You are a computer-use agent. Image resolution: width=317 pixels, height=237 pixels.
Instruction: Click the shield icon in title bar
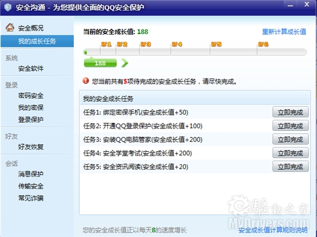pyautogui.click(x=8, y=7)
